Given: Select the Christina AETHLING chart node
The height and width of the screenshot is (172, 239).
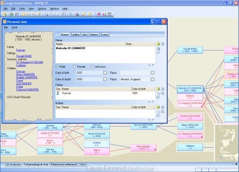Looking at the screenshot, I should point(190,117).
